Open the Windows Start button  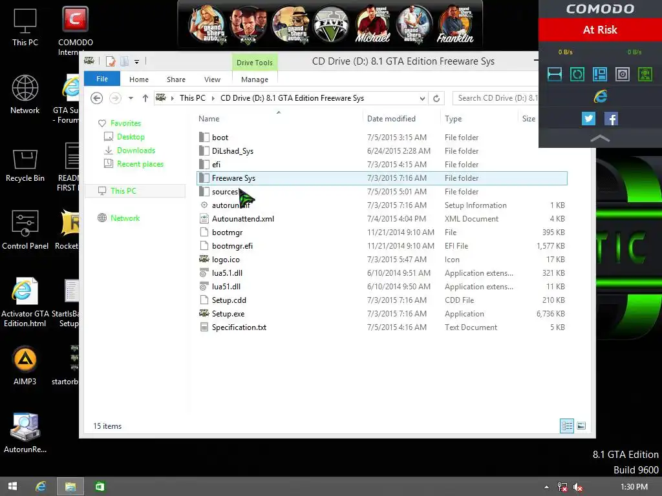[13, 486]
